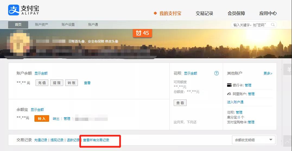Click the orange 转入 button
292x151 pixels.
coord(42,118)
